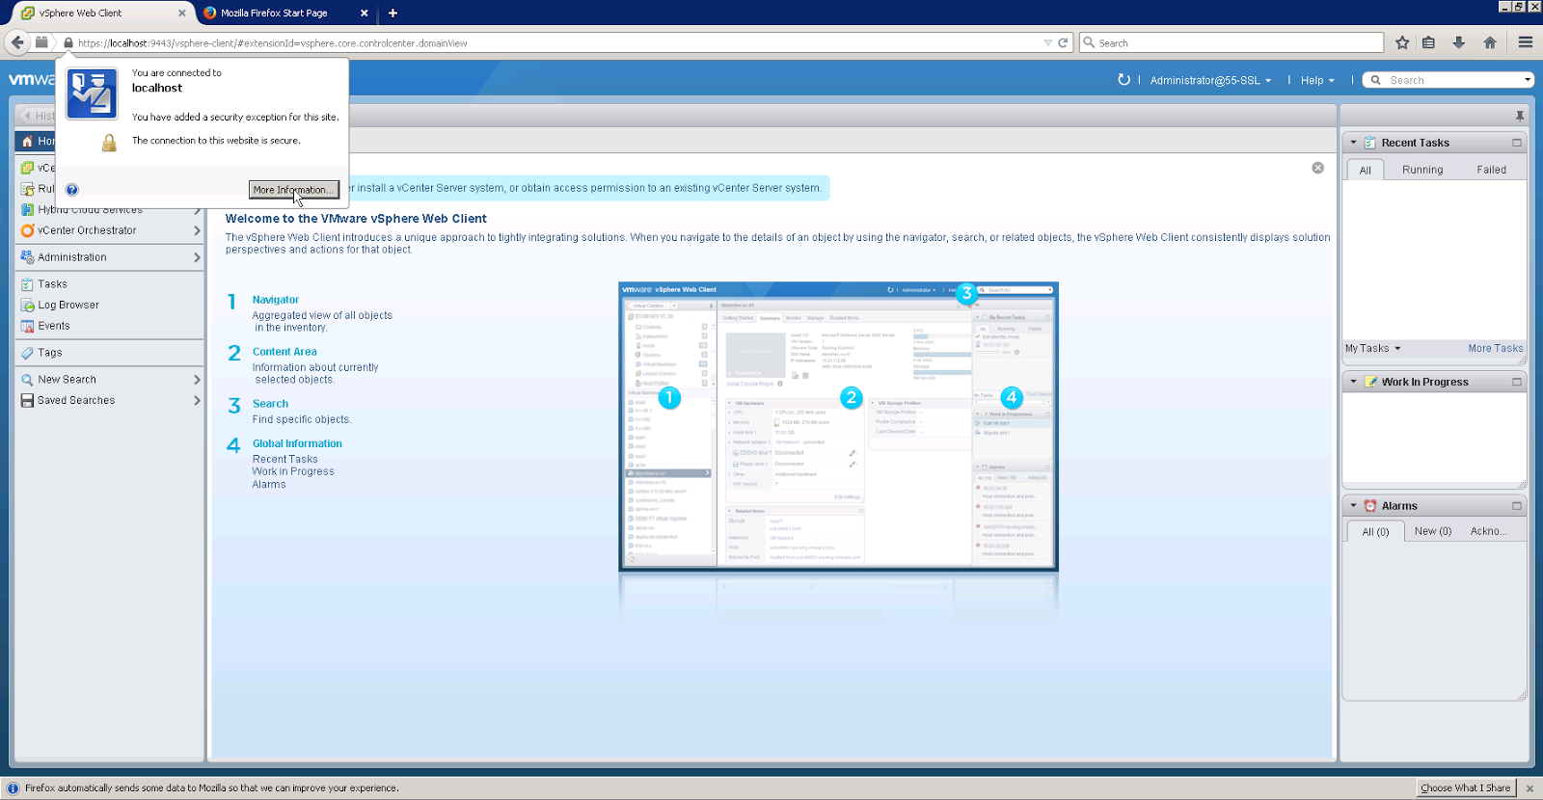Close the vSphere Web Client tab
1543x800 pixels.
182,13
